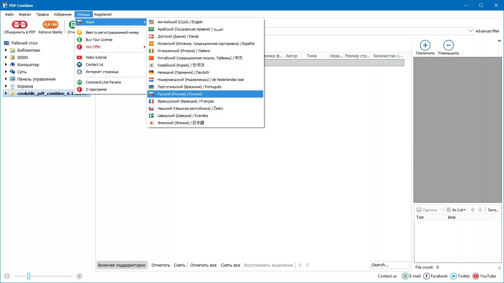Click Отметить to check files
The width and height of the screenshot is (504, 283).
(x=161, y=265)
